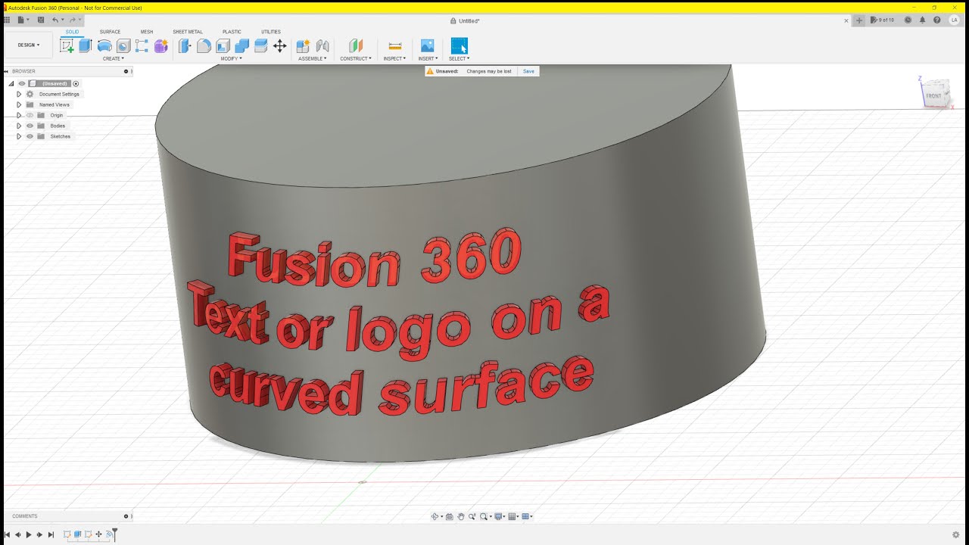The width and height of the screenshot is (969, 545).
Task: Click the Measure tool
Action: click(x=394, y=46)
